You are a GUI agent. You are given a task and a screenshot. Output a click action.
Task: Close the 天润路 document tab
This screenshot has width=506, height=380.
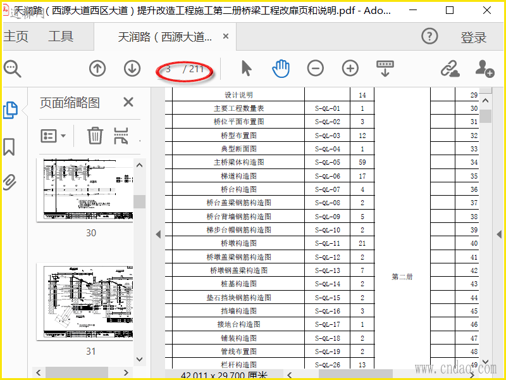pos(226,36)
